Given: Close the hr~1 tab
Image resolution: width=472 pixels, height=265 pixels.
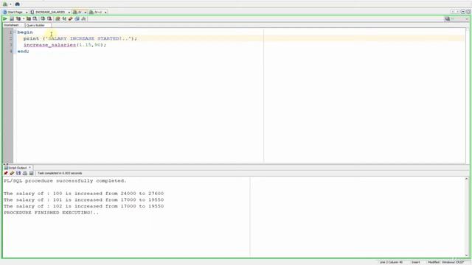Looking at the screenshot, I should 105,13.
